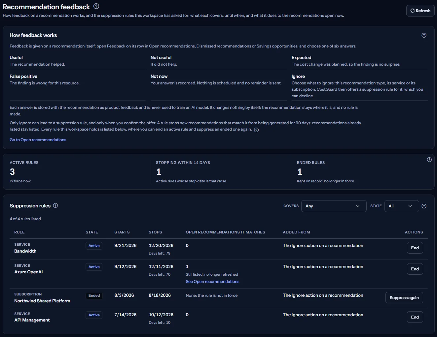The width and height of the screenshot is (437, 337).
Task: End the Bandwidth suppression rule
Action: click(x=415, y=248)
